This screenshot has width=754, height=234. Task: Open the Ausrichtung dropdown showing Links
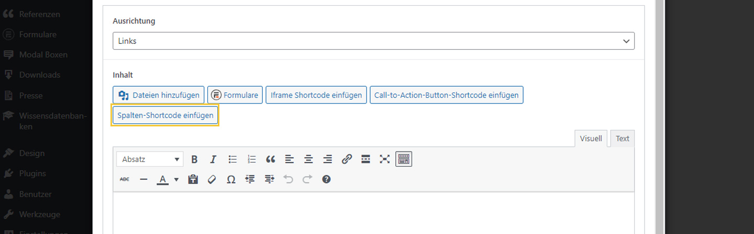373,41
